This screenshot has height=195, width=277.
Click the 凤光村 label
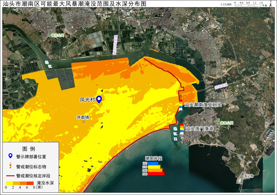pos(87,100)
